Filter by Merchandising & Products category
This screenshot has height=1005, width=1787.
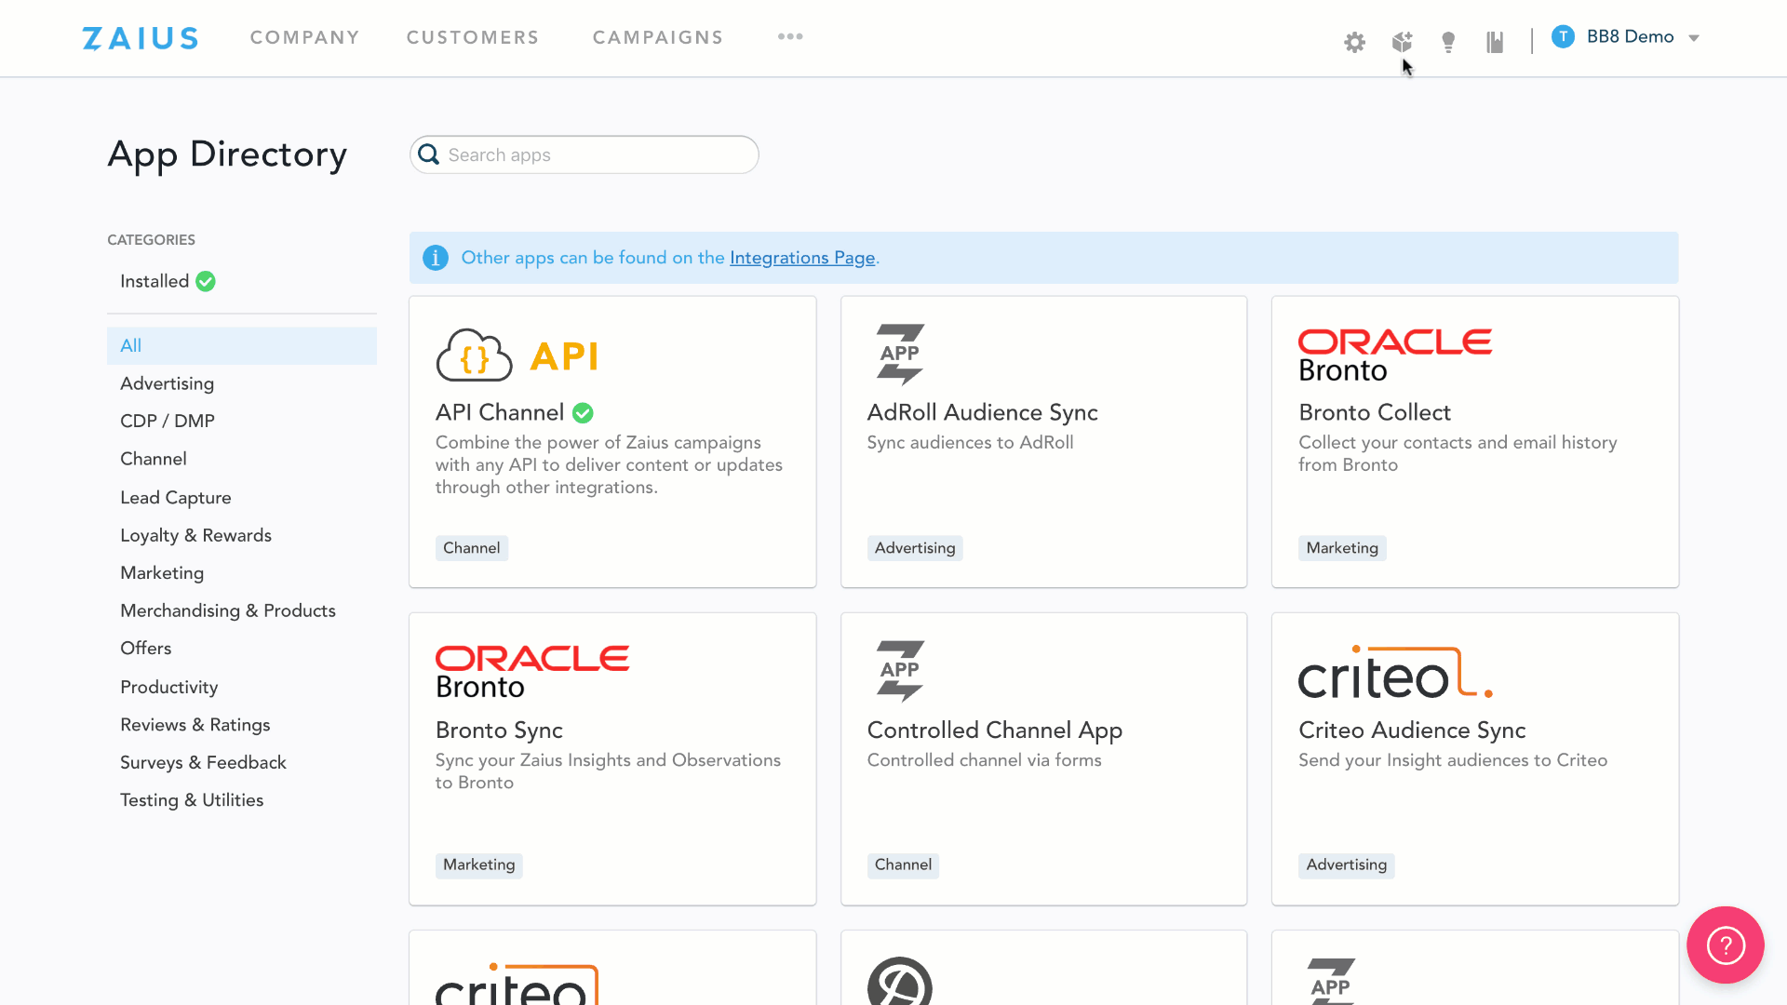[228, 610]
